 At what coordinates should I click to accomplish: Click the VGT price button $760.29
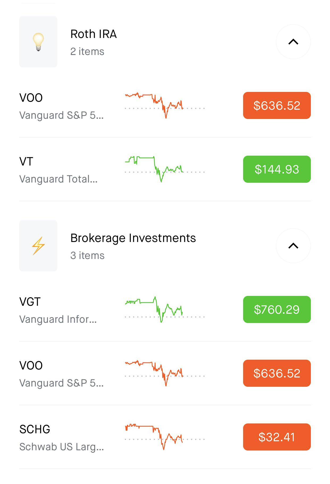coord(277,309)
